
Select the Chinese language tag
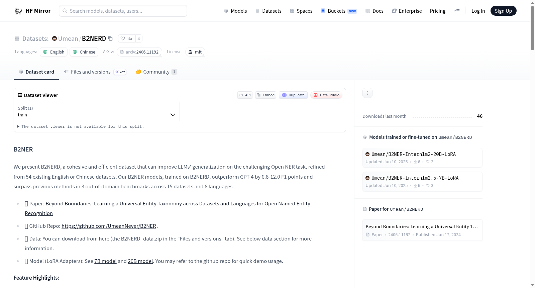tap(84, 52)
